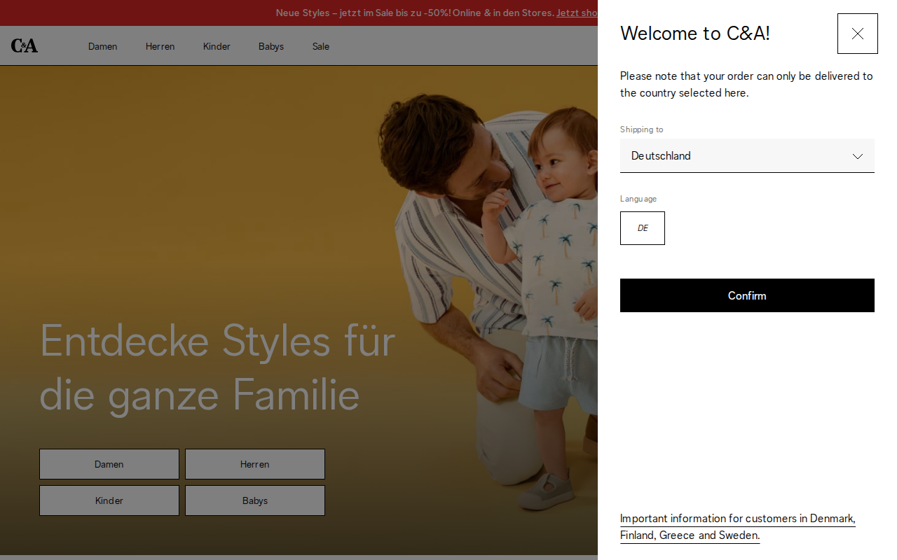Open important information for Denmark, Finland link
The image size is (897, 560).
(x=737, y=527)
